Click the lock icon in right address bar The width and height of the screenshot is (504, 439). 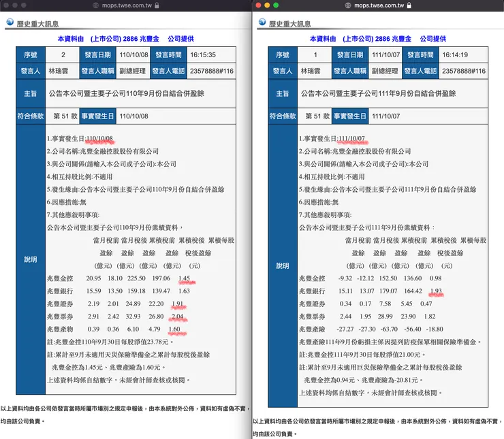[409, 5]
